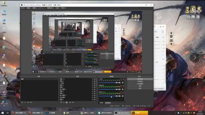Open the 工具(T) menu
Screen dimensions: 205x115
click(x=57, y=8)
